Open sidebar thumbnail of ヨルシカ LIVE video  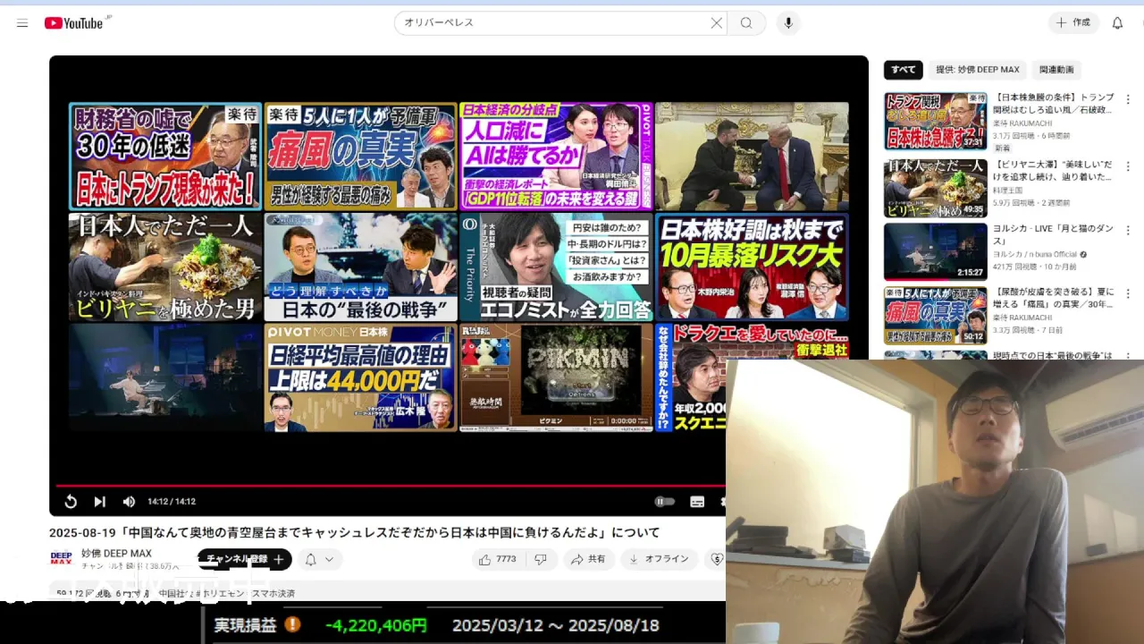pyautogui.click(x=936, y=251)
